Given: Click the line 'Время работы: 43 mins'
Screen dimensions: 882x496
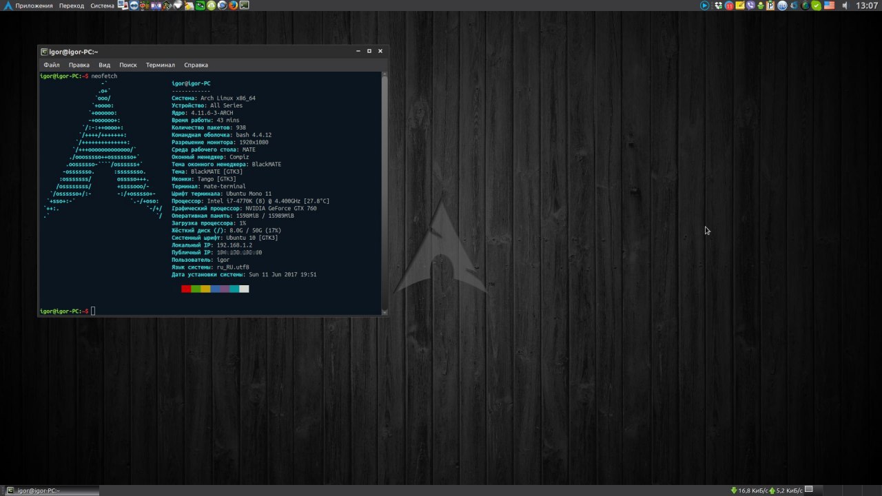Looking at the screenshot, I should (x=205, y=121).
